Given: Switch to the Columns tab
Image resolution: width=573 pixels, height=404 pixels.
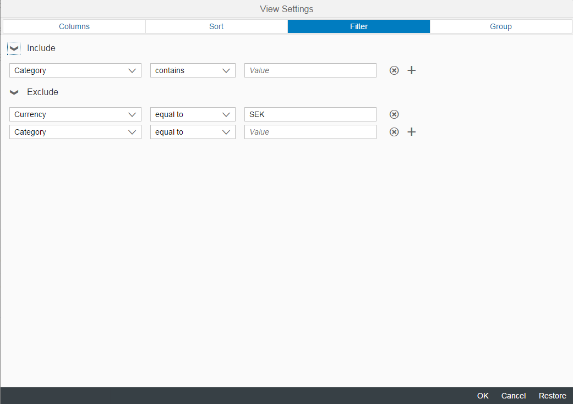Looking at the screenshot, I should pos(74,26).
